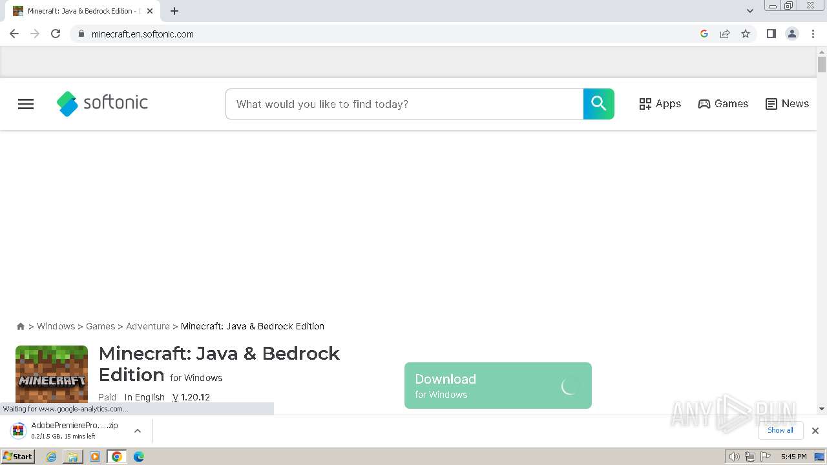Viewport: 827px width, 465px height.
Task: Click the Minecraft: Java & Bedrock Edition title
Action: tap(219, 364)
